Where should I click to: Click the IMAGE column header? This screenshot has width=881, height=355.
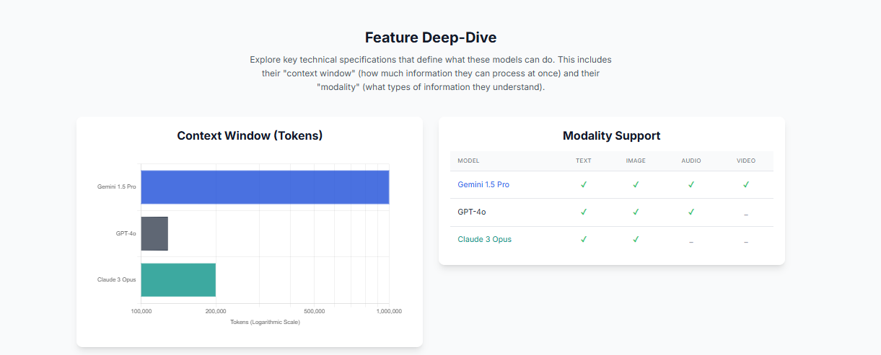click(x=636, y=161)
